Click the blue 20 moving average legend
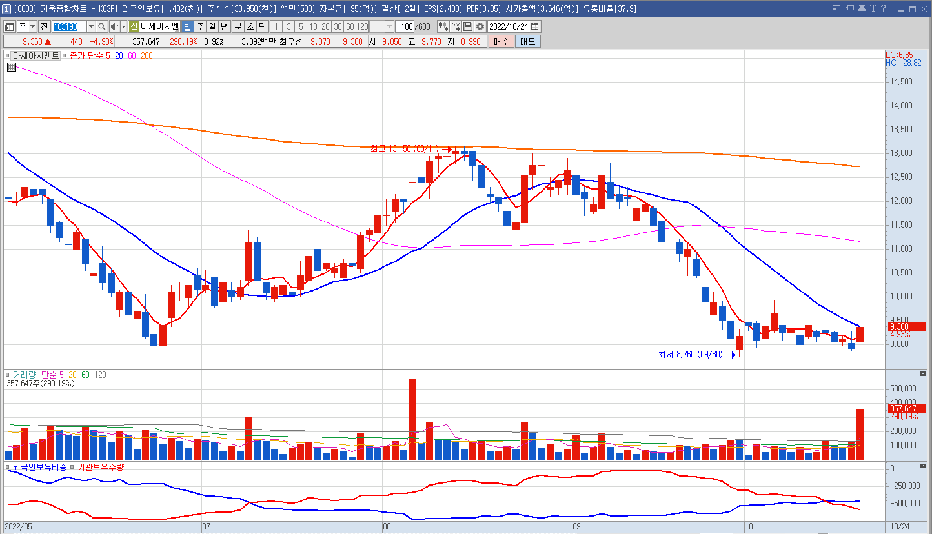The image size is (932, 534). (x=119, y=56)
